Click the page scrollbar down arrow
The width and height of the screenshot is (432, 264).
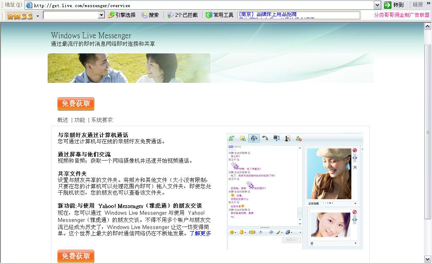point(428,259)
